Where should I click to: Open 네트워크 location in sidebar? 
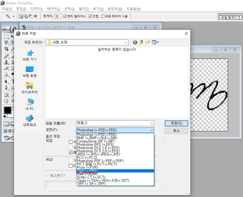coord(30,121)
